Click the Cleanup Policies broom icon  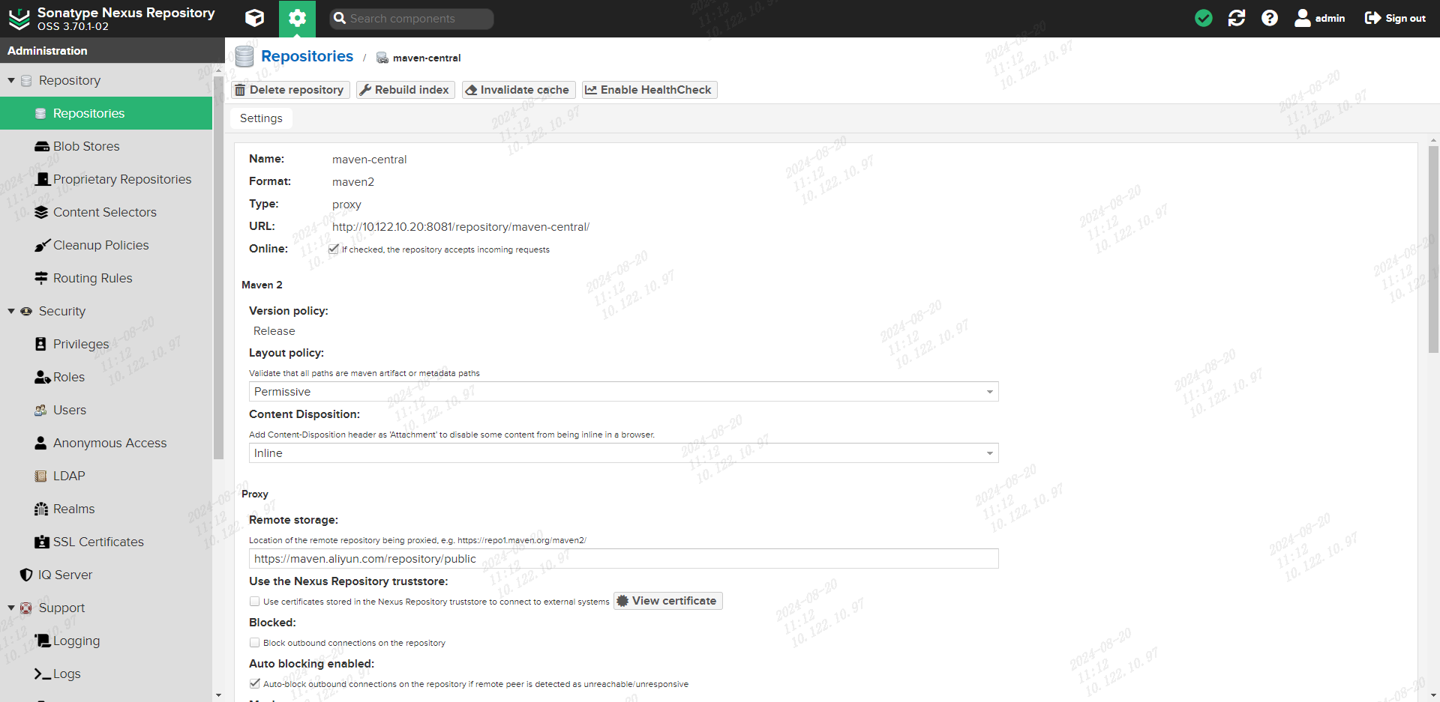(42, 245)
